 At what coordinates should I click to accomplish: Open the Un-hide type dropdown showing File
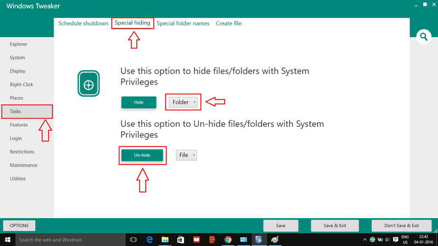click(186, 155)
